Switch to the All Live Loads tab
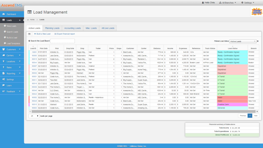This screenshot has height=148, width=263. 108,28
